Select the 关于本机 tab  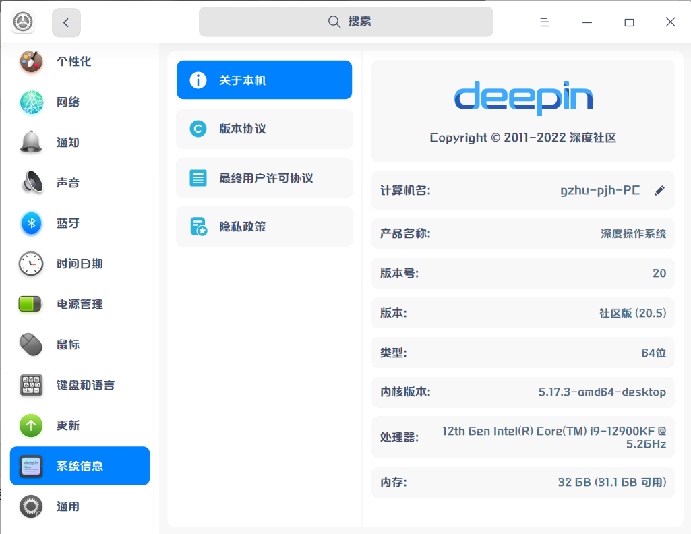[x=264, y=80]
